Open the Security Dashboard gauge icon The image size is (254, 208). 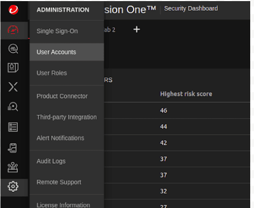pyautogui.click(x=13, y=30)
